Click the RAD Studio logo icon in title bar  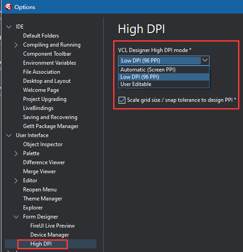8,7
